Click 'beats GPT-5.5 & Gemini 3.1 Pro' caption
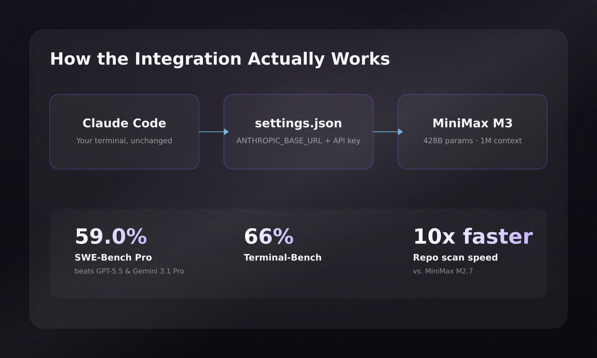 click(x=129, y=271)
